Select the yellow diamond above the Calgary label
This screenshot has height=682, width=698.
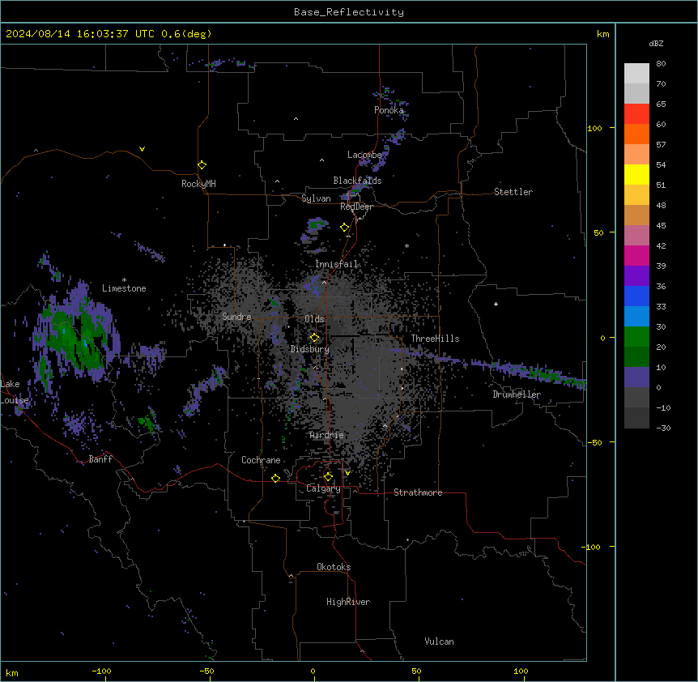328,477
